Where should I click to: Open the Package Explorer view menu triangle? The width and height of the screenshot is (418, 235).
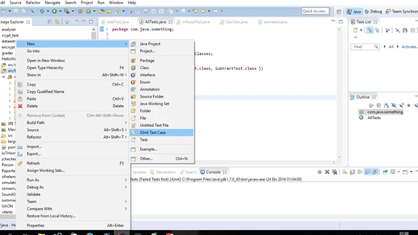(x=77, y=21)
